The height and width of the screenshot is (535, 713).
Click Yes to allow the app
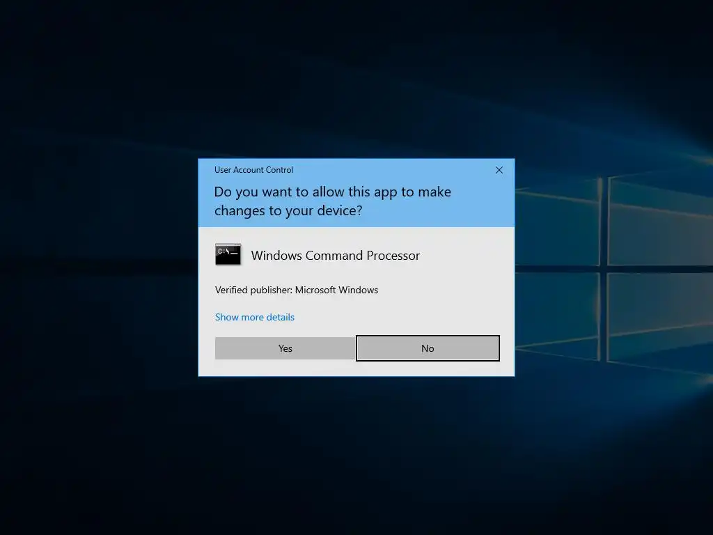(x=285, y=348)
